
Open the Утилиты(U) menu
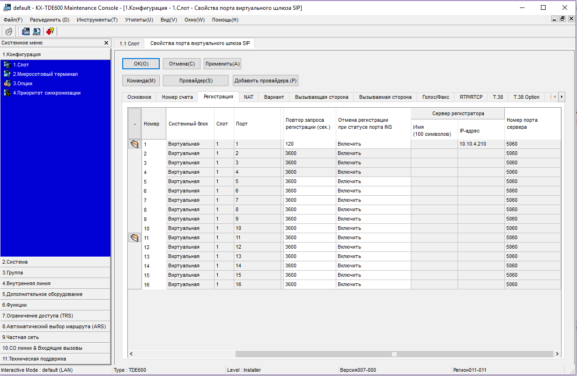click(x=139, y=20)
